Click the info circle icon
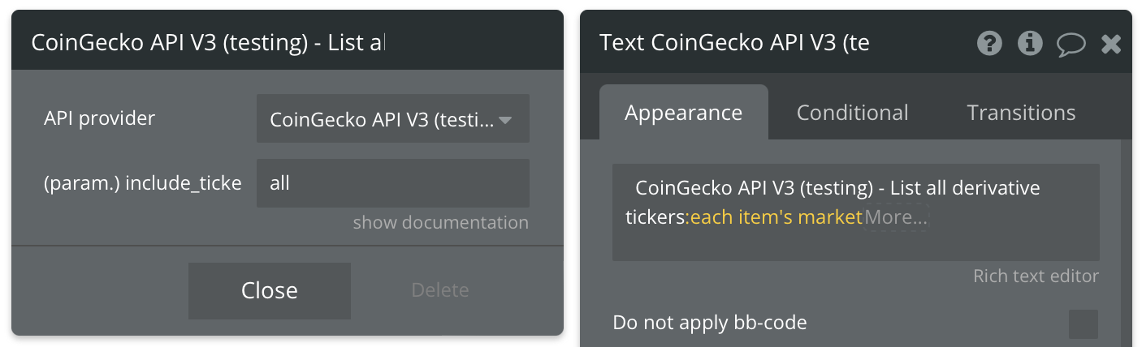The height and width of the screenshot is (347, 1142). click(1030, 43)
